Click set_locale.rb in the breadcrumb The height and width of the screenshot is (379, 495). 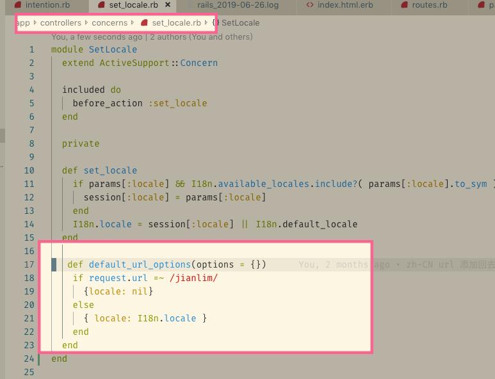tap(176, 22)
